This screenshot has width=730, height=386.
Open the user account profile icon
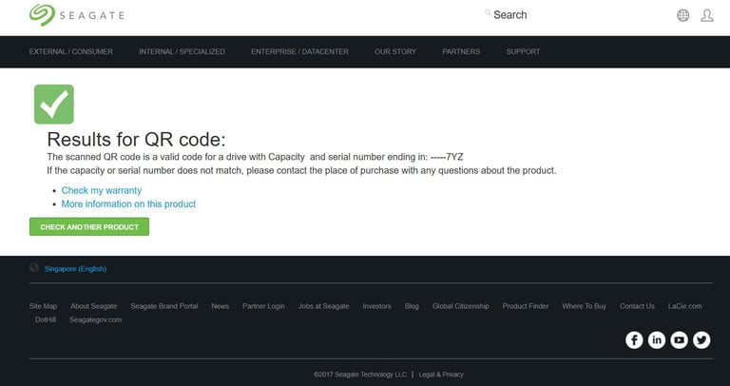click(707, 15)
